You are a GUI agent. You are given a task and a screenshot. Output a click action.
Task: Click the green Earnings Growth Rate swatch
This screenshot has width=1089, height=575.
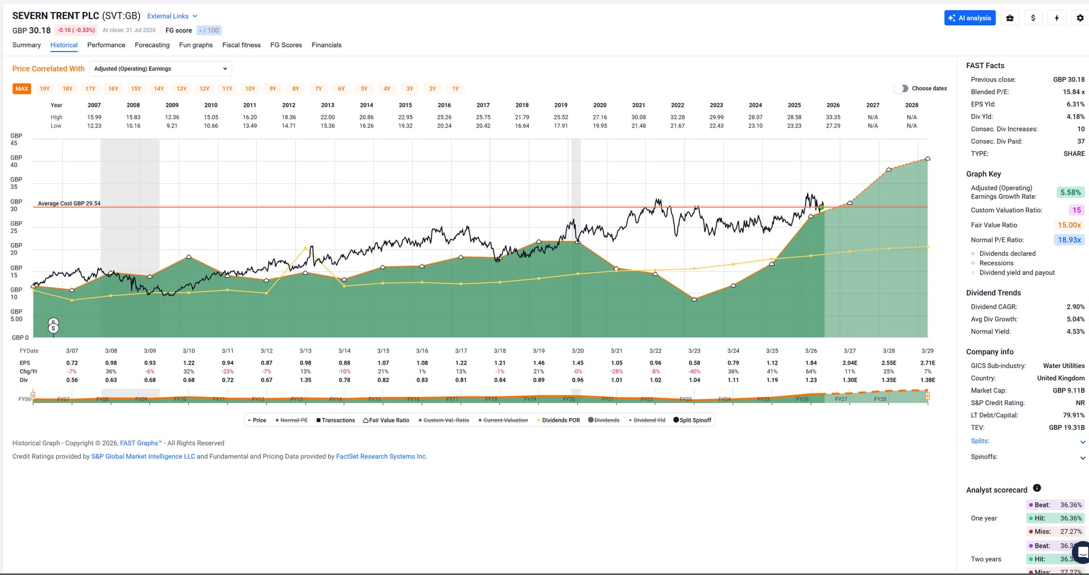[x=1070, y=192]
